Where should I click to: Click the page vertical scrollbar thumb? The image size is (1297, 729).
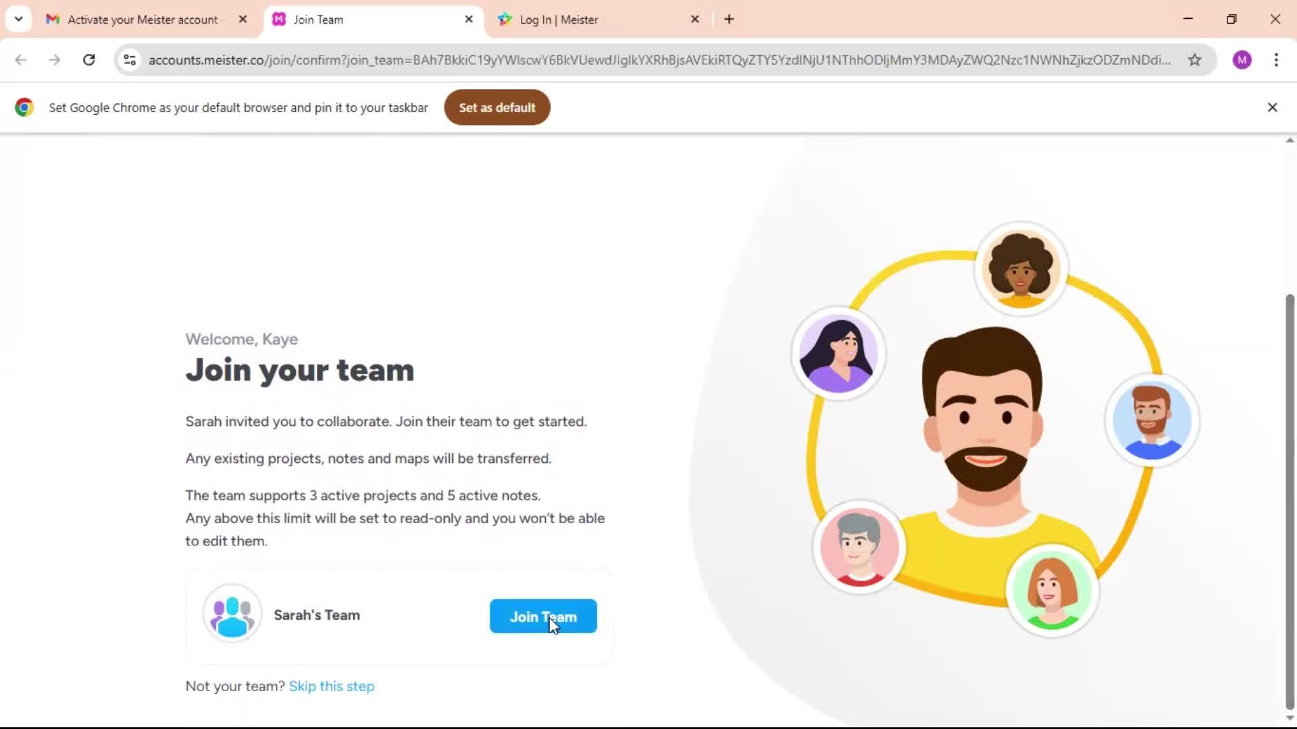pos(1290,502)
